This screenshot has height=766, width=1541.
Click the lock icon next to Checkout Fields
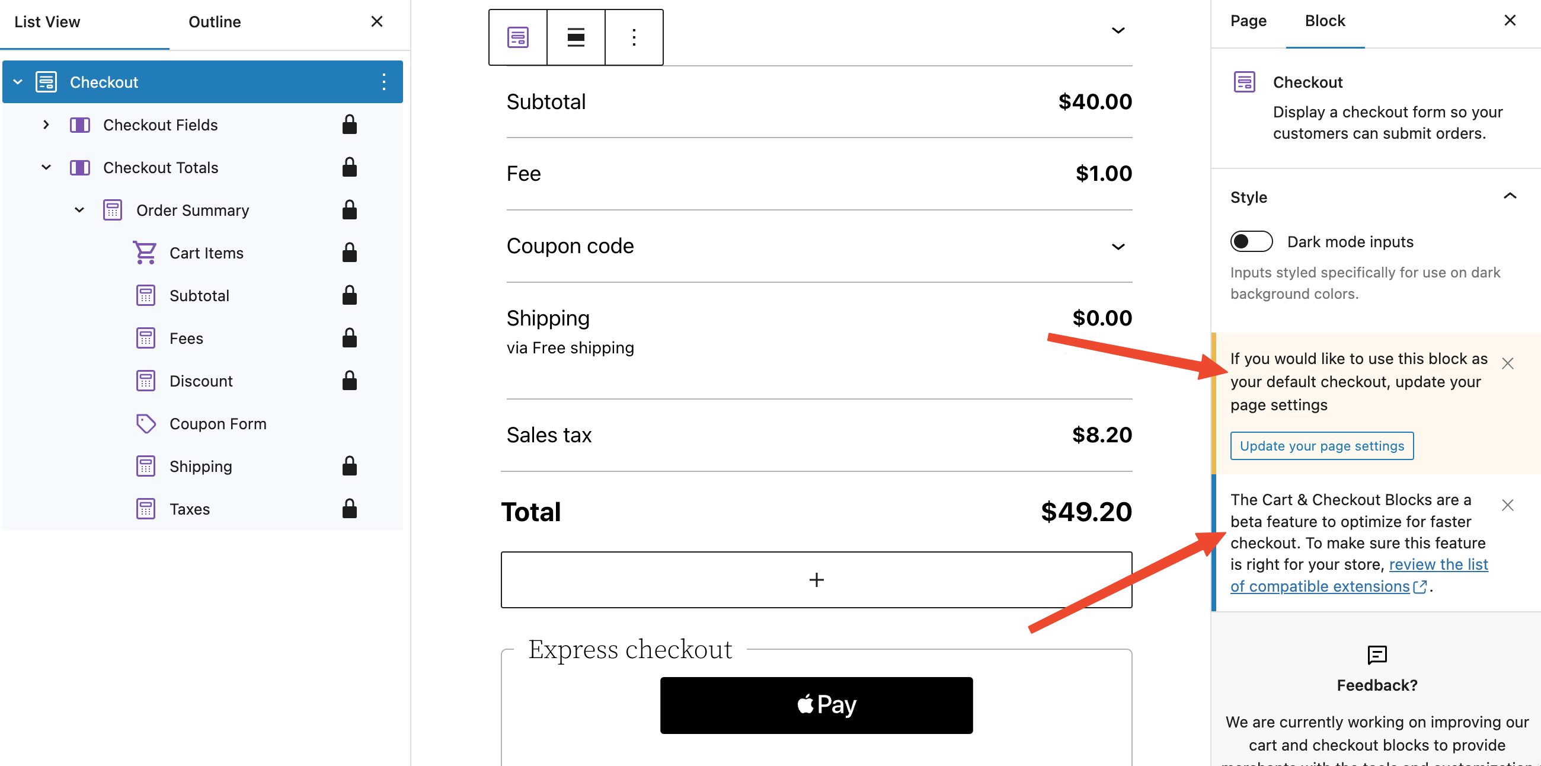point(349,125)
